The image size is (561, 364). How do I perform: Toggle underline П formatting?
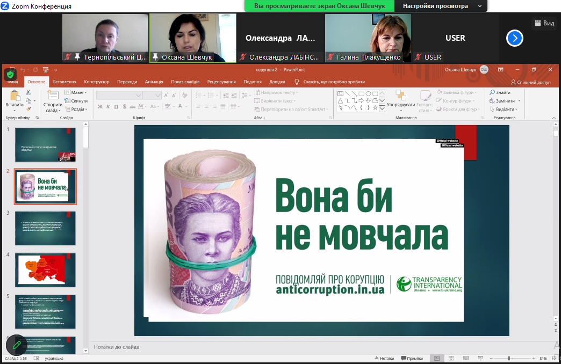pyautogui.click(x=116, y=106)
